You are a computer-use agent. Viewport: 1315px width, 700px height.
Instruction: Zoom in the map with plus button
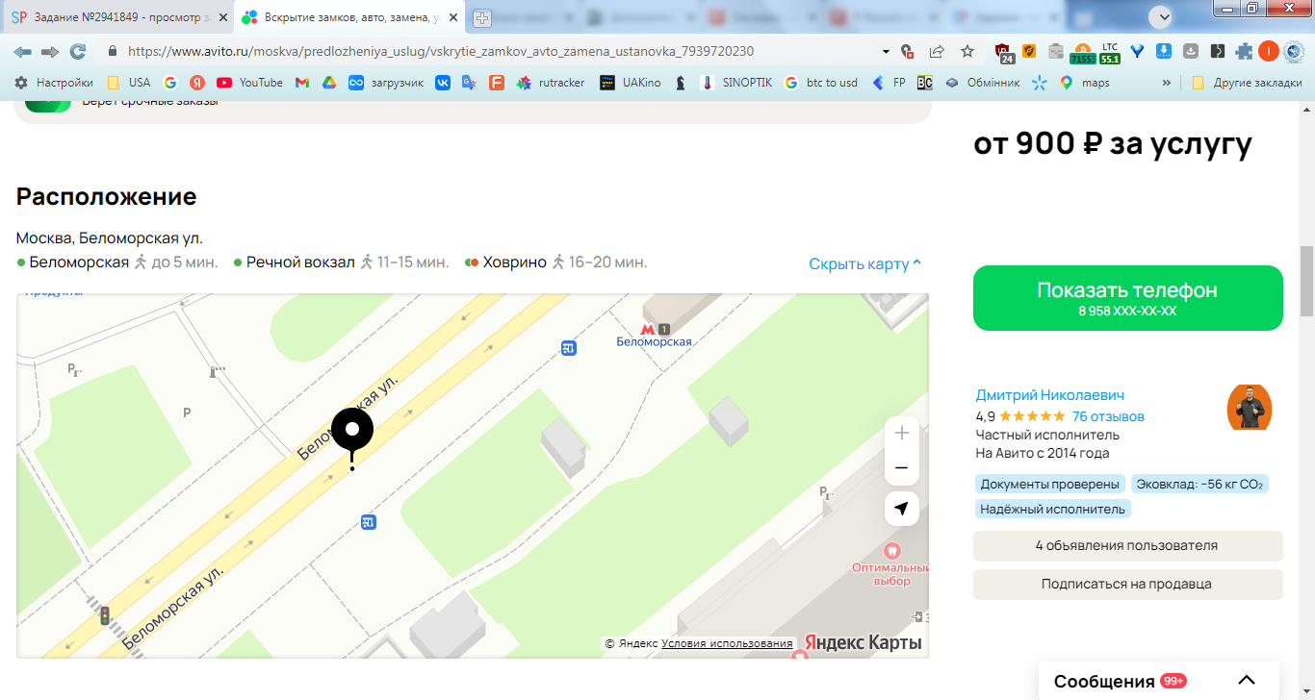[x=902, y=433]
